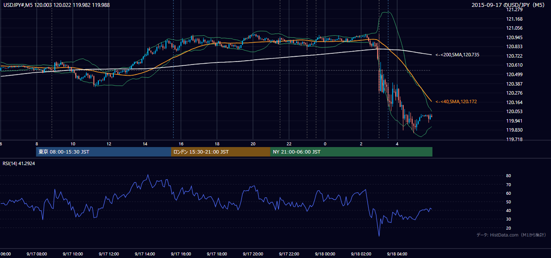This screenshot has width=551, height=258.
Task: Click RSI scale value 70
Action: point(509,184)
